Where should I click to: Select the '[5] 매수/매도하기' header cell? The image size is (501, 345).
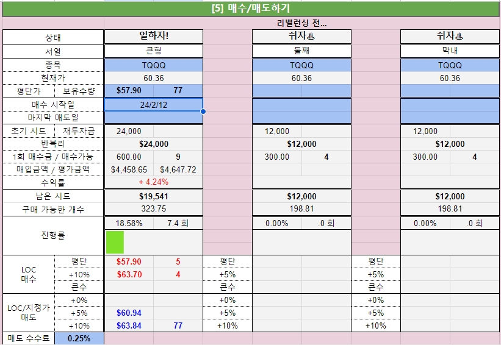coord(250,9)
